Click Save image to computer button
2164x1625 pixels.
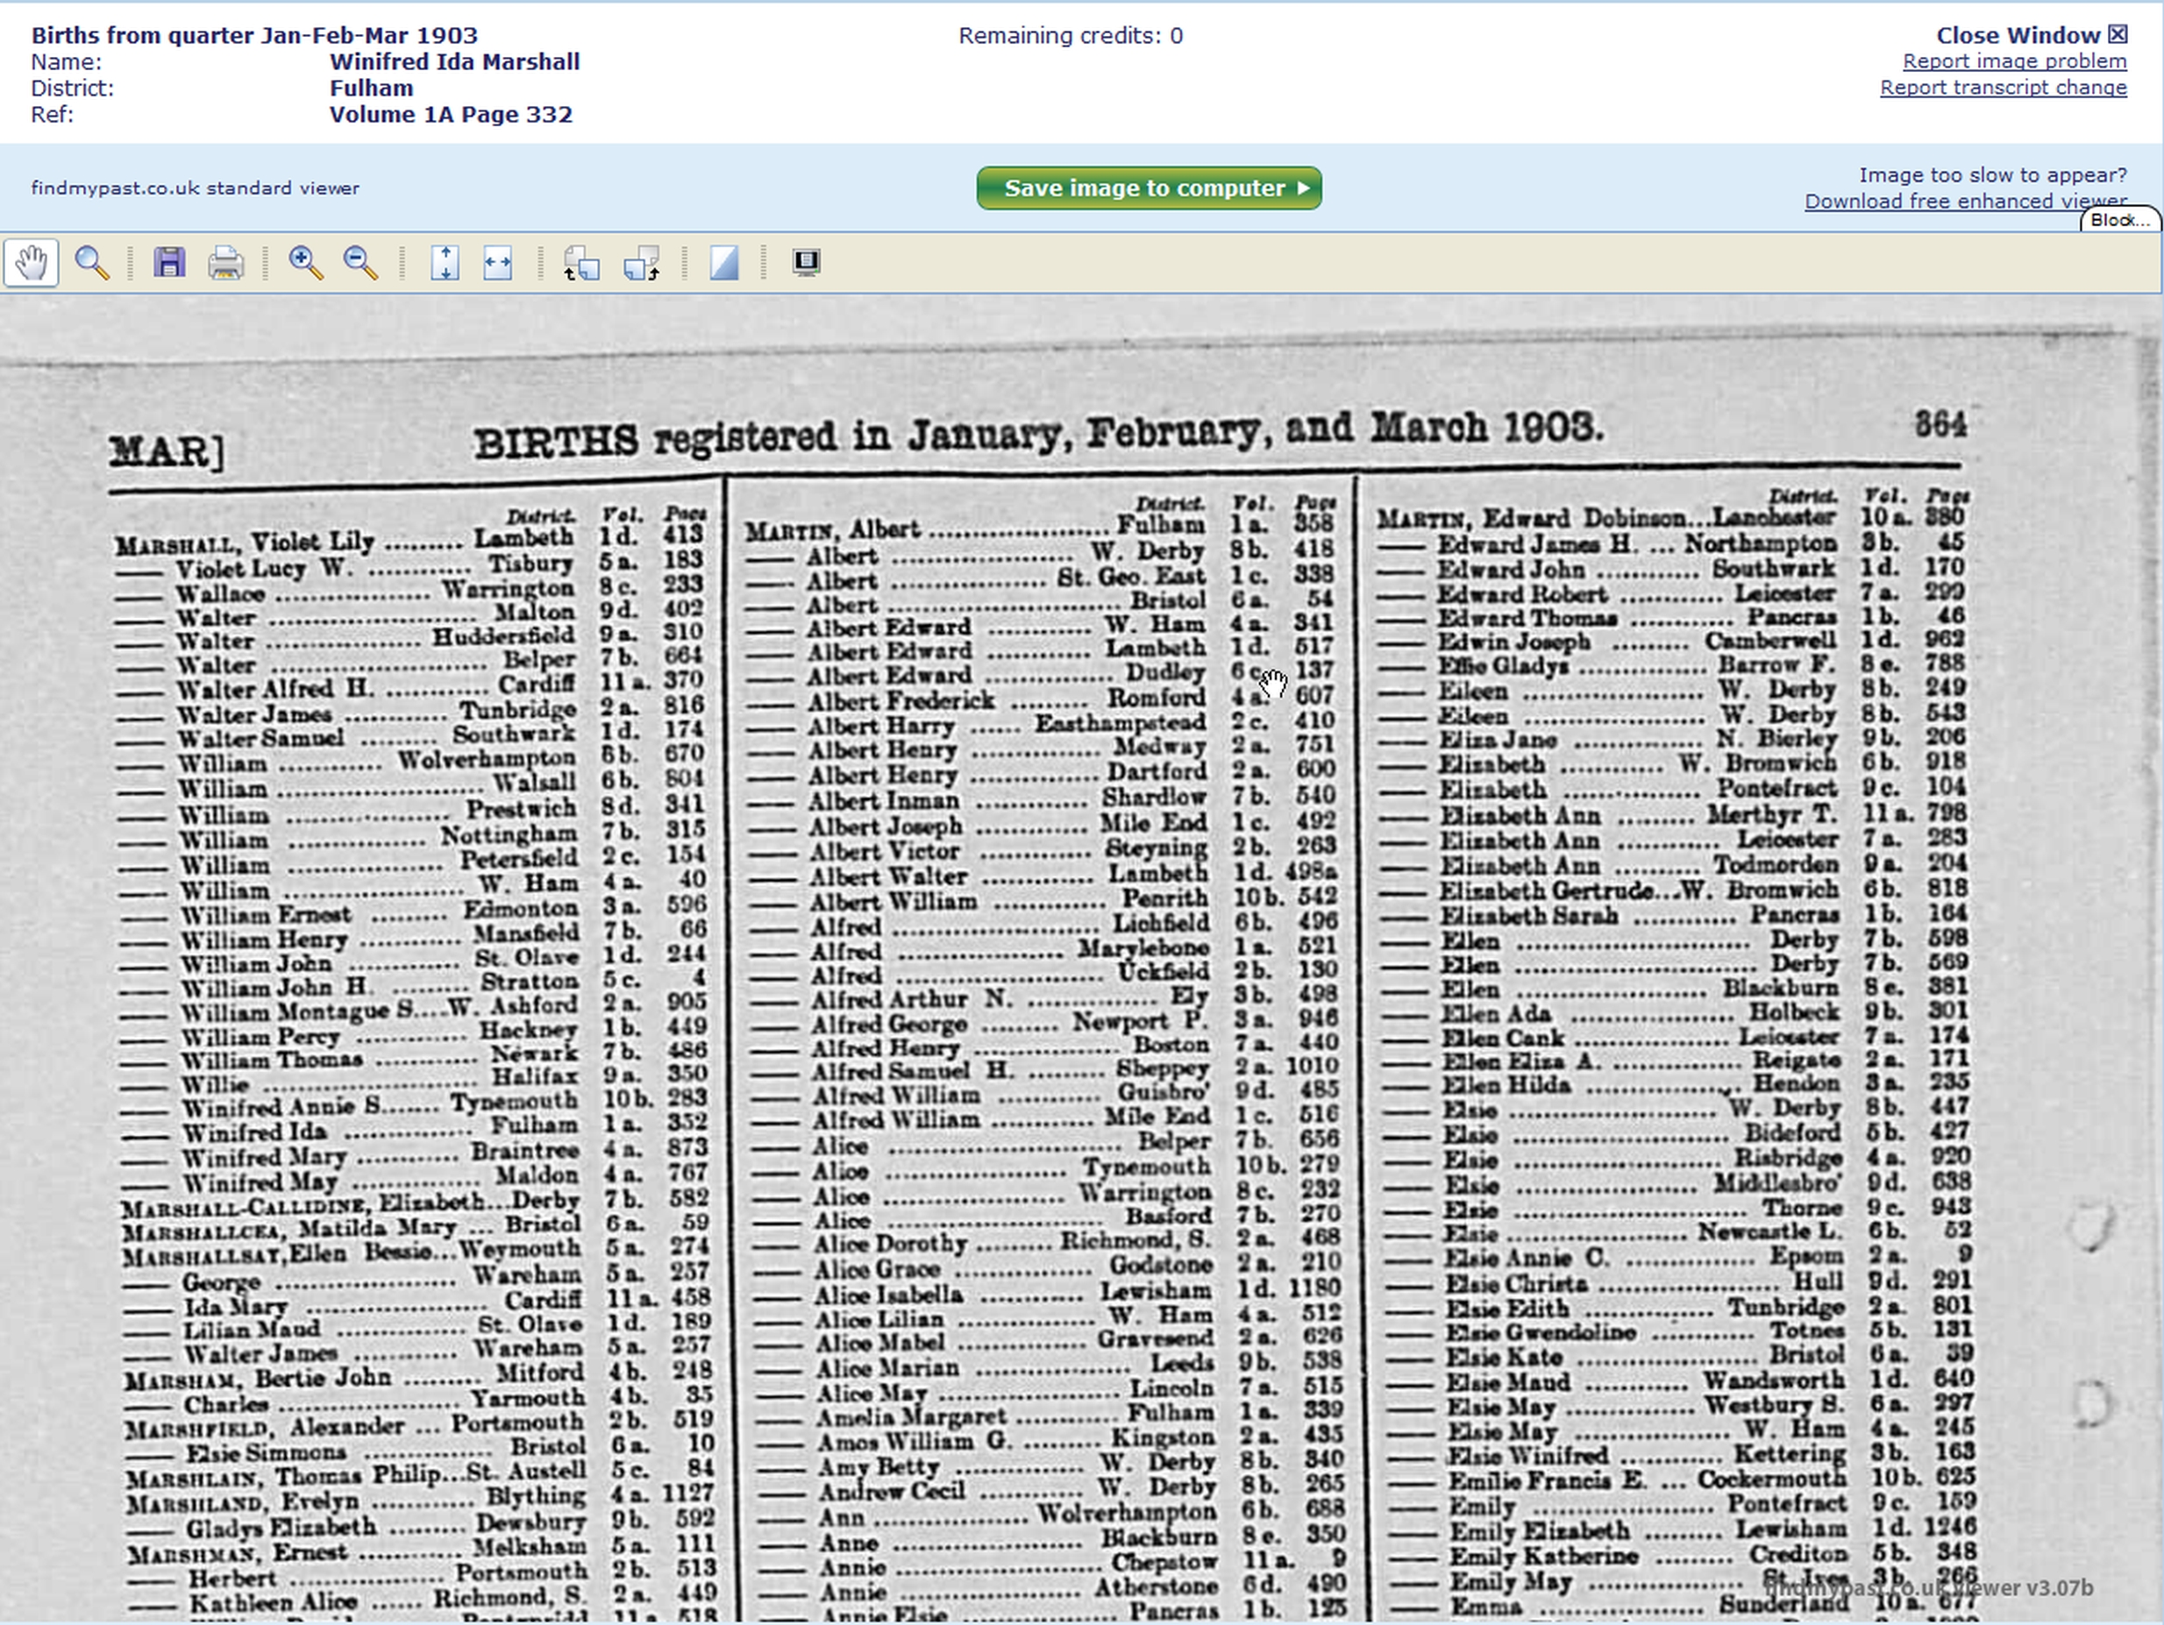1150,188
